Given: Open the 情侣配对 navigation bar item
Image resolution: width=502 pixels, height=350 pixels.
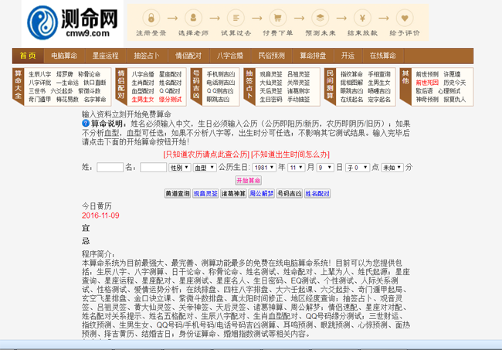Looking at the screenshot, I should pyautogui.click(x=188, y=56).
